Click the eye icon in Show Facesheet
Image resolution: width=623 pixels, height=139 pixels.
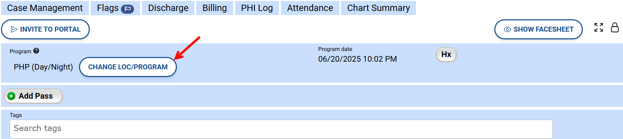tap(507, 29)
